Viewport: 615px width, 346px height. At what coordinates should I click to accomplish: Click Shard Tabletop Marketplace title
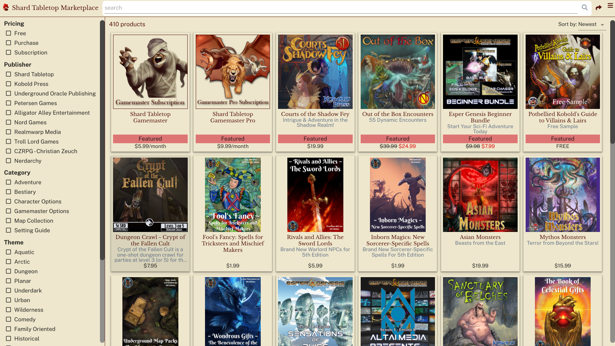55,8
